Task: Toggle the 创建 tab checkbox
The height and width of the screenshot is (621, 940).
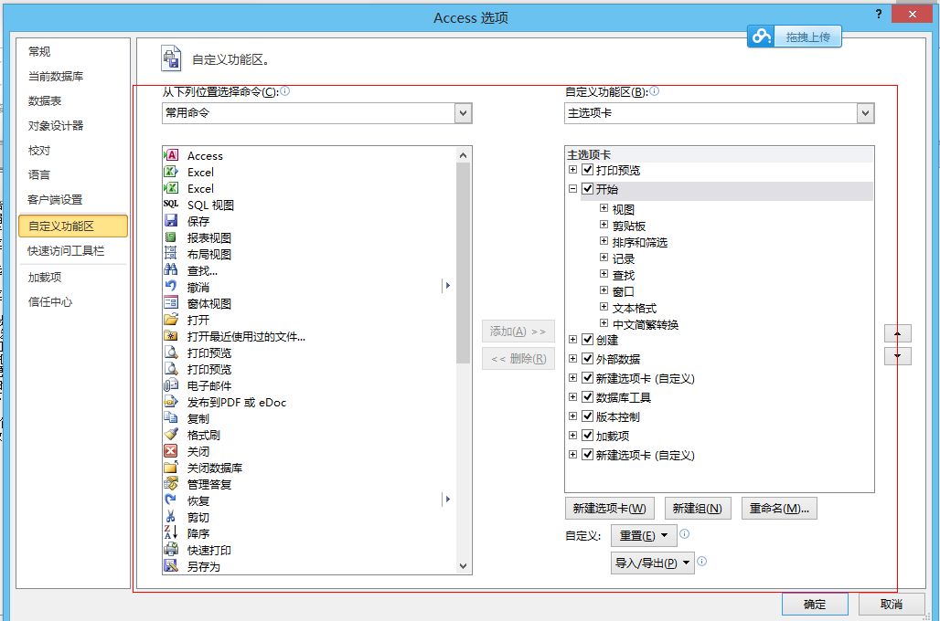Action: click(587, 340)
